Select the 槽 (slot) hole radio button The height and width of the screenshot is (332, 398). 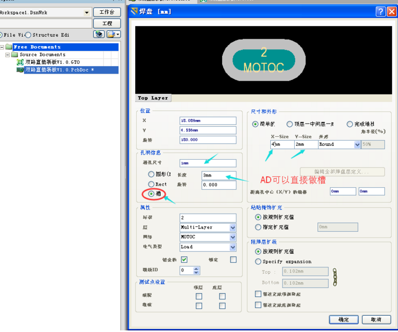pyautogui.click(x=152, y=194)
